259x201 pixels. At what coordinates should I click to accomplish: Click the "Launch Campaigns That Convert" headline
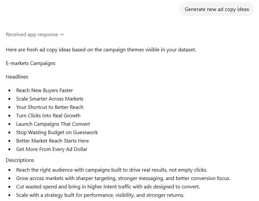53,124
